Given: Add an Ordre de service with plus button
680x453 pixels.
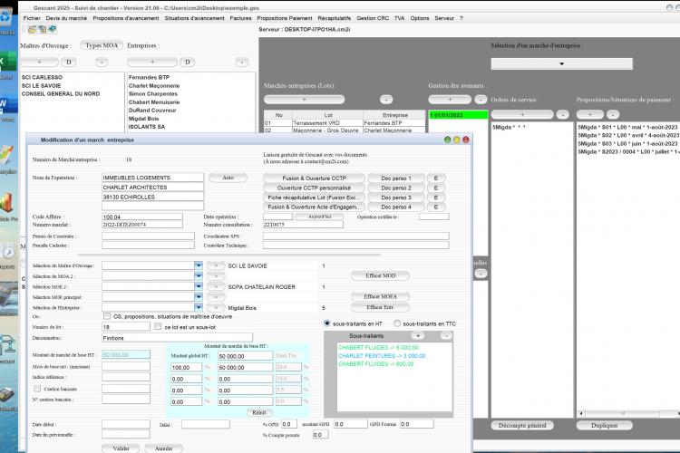Looking at the screenshot, I should click(x=522, y=114).
